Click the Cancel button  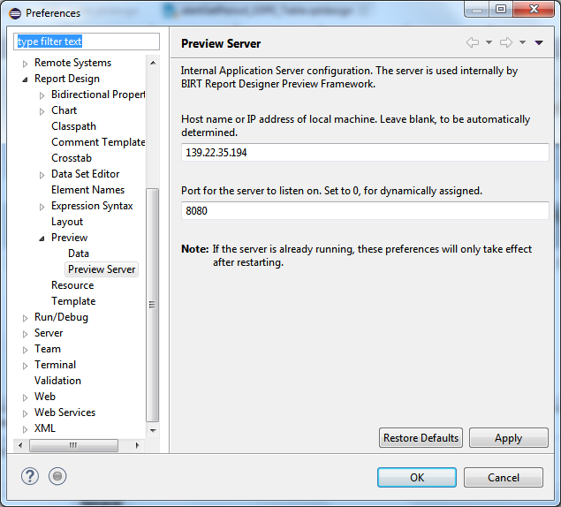(x=504, y=477)
